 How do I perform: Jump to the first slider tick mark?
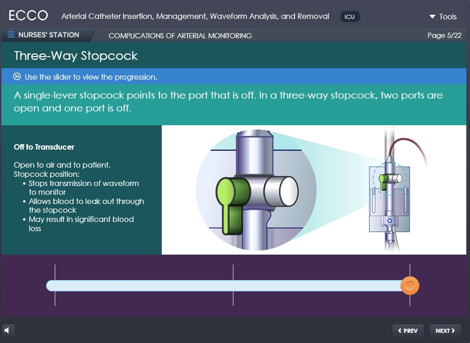pos(55,285)
